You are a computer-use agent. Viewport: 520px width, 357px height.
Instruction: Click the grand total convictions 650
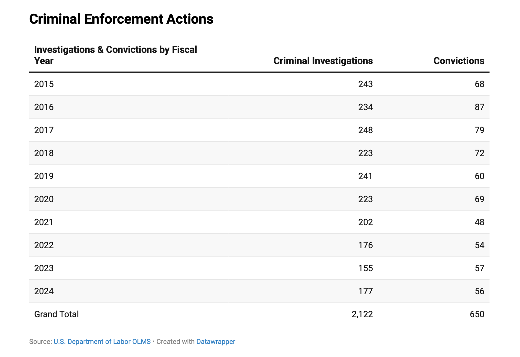(x=477, y=314)
